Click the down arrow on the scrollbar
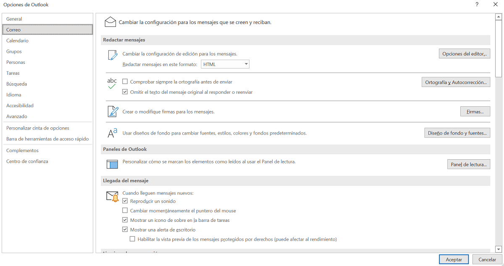Viewport: 504px width, 266px height. [499, 249]
